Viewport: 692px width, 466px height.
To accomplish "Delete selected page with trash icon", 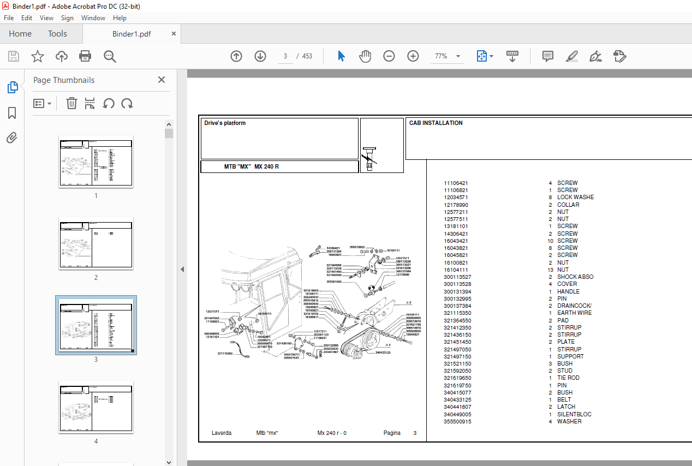I will click(x=71, y=103).
